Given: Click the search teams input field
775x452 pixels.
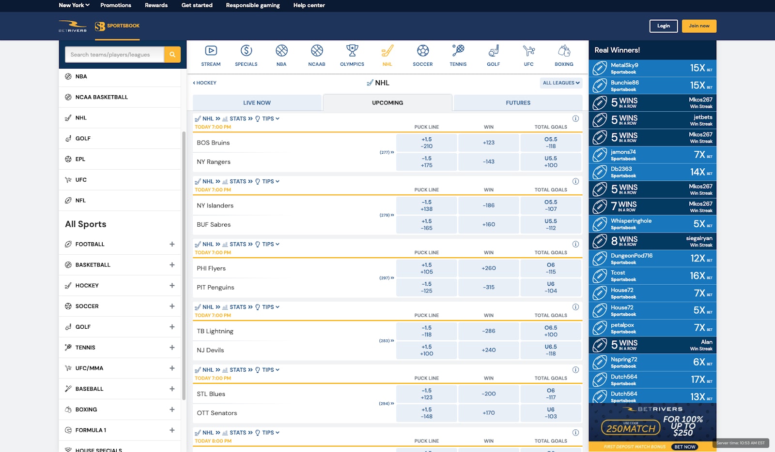Looking at the screenshot, I should [x=115, y=55].
